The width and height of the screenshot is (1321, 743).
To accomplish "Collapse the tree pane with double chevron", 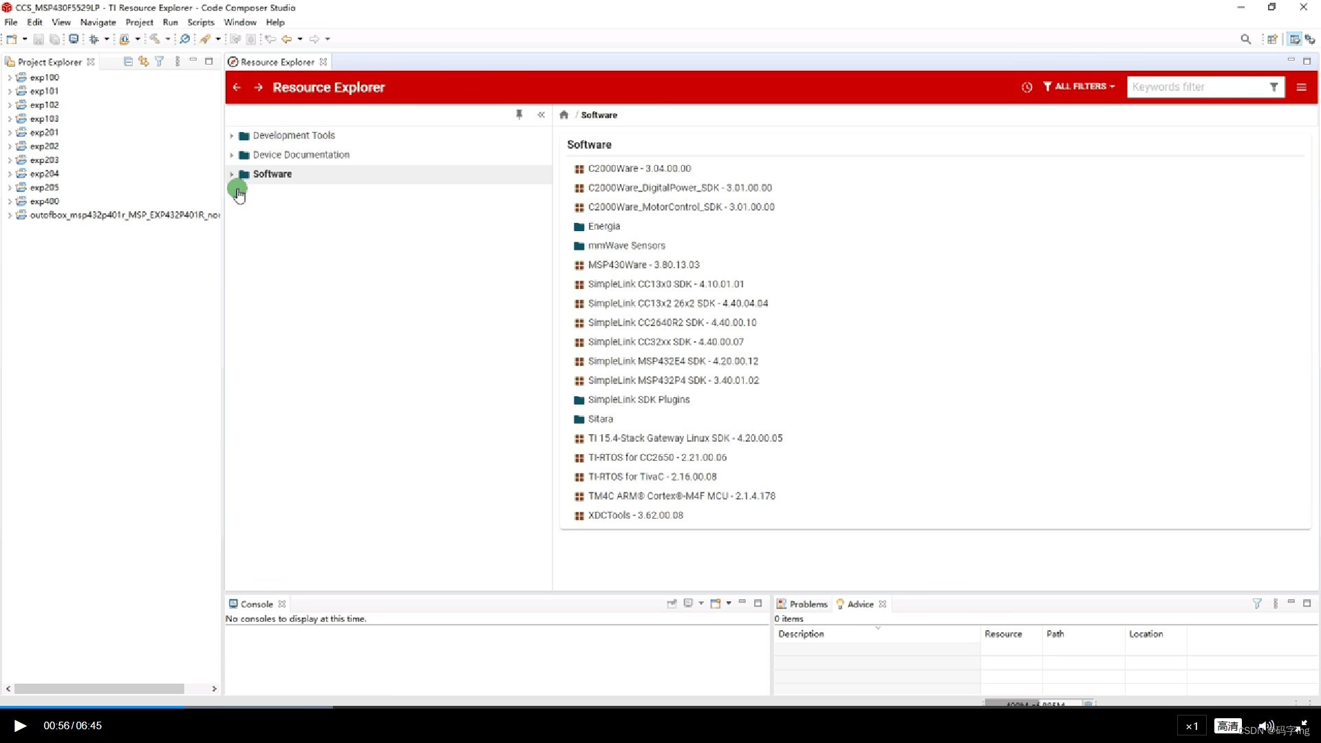I will (541, 115).
